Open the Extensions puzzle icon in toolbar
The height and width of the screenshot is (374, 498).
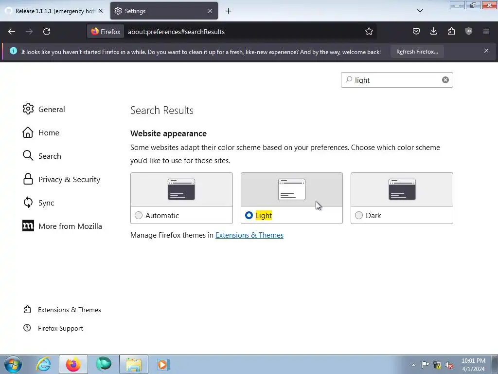click(x=451, y=31)
